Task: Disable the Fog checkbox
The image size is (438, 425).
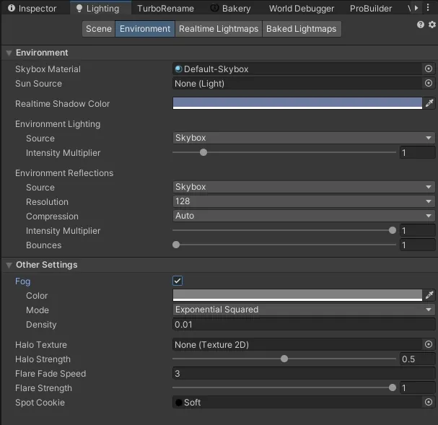Action: pyautogui.click(x=178, y=281)
